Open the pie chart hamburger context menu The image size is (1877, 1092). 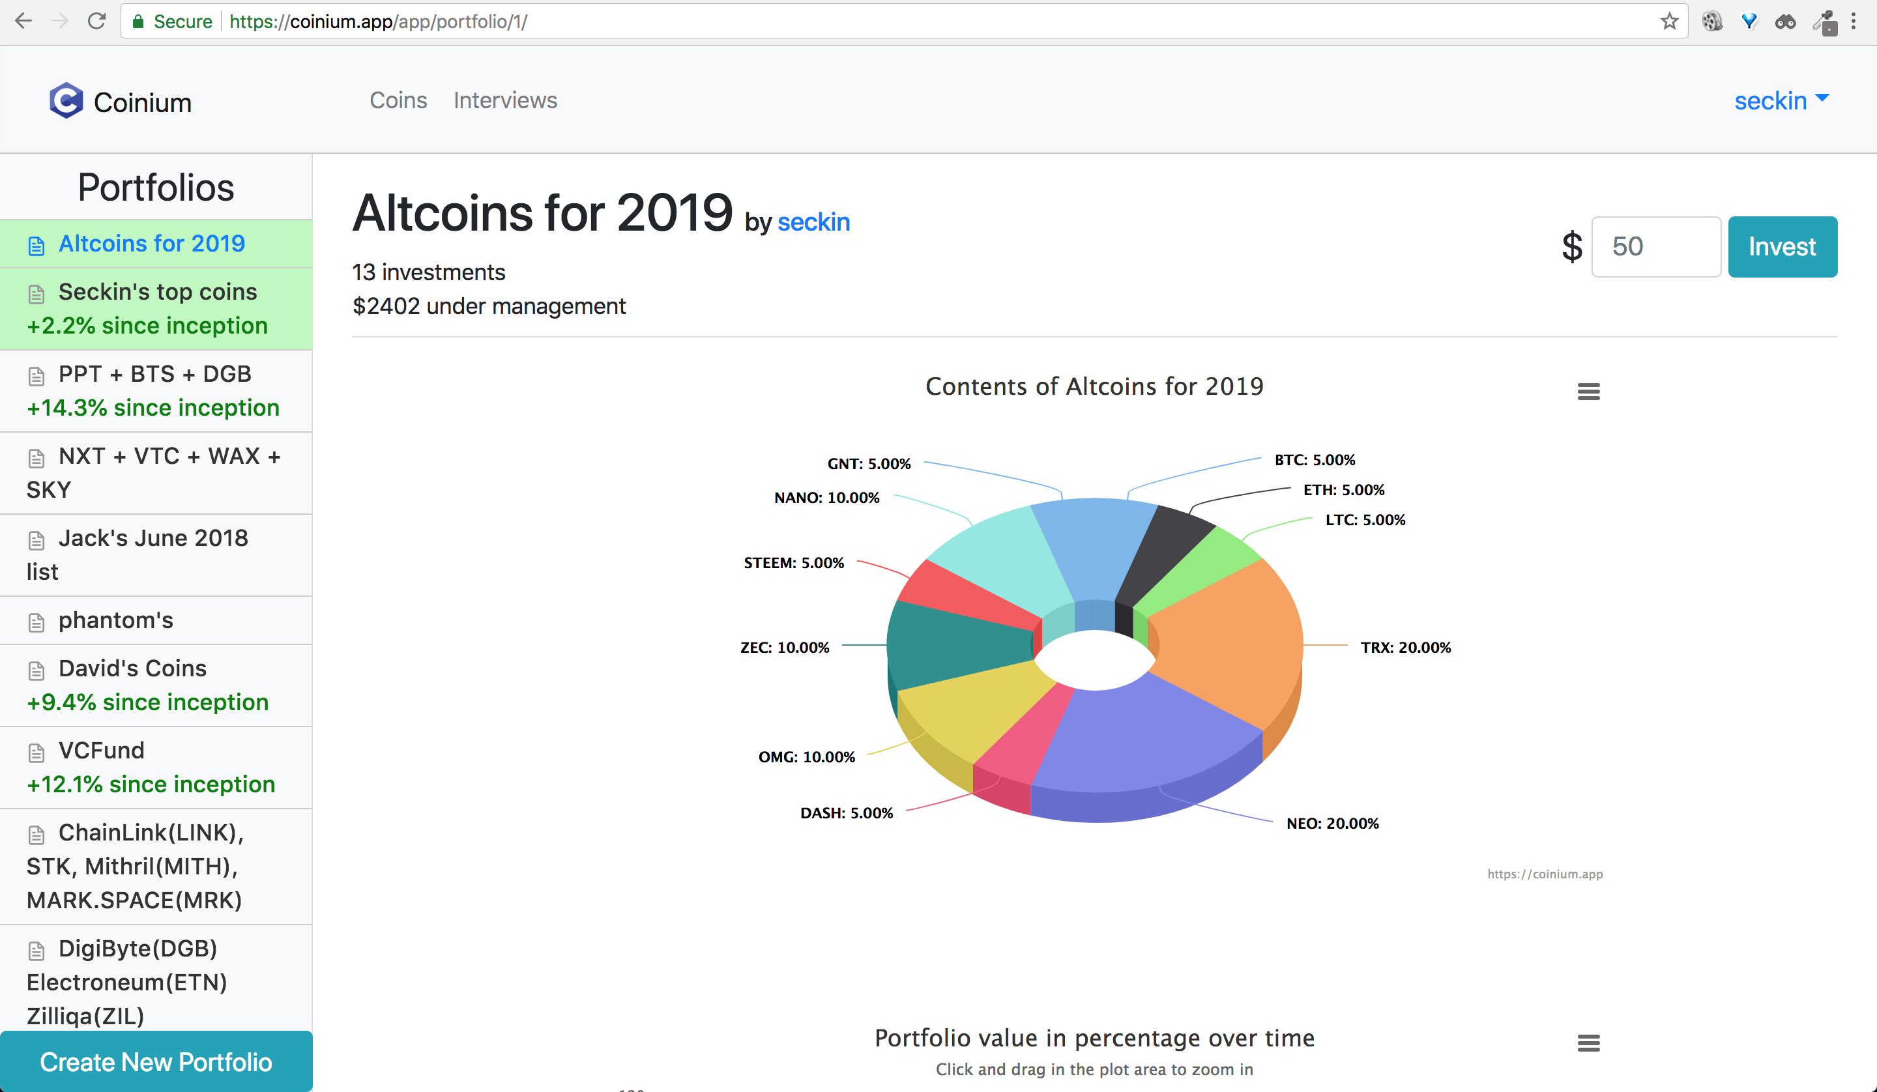[x=1588, y=391]
